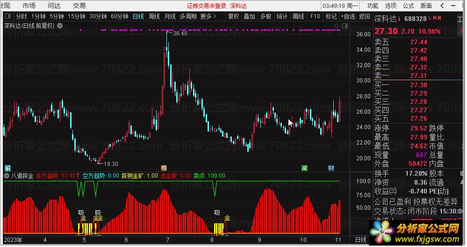Image resolution: width=467 pixels, height=247 pixels.
Task: Open the 交易 menu
Action: (x=79, y=6)
